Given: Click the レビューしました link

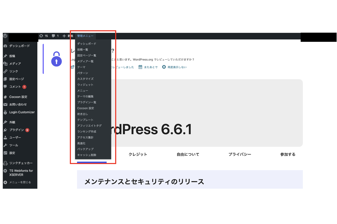Looking at the screenshot, I should tap(123, 67).
